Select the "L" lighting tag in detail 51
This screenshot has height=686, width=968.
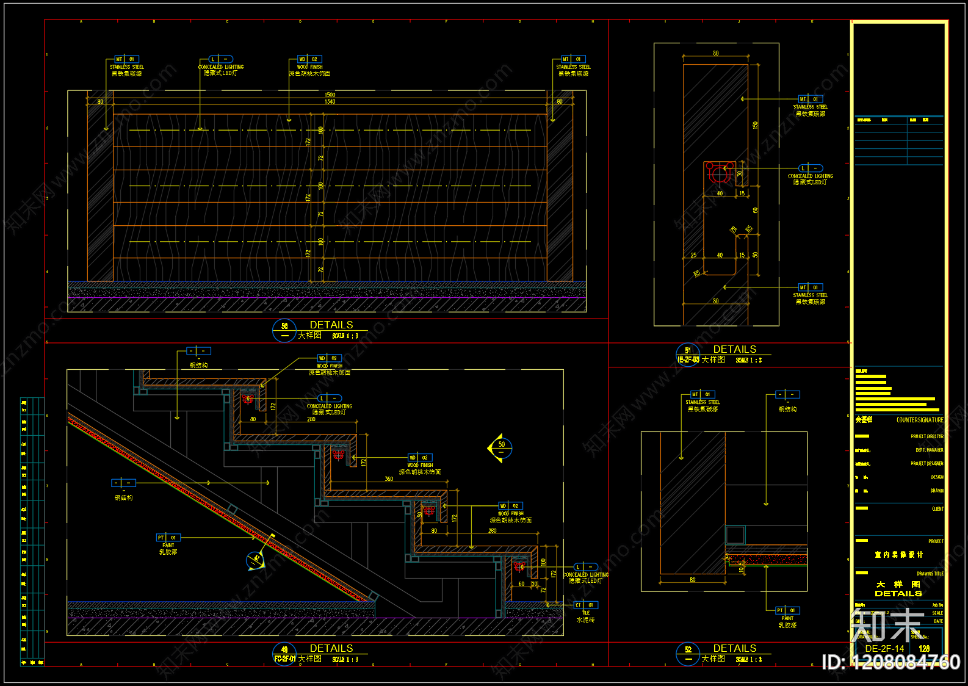pos(811,168)
